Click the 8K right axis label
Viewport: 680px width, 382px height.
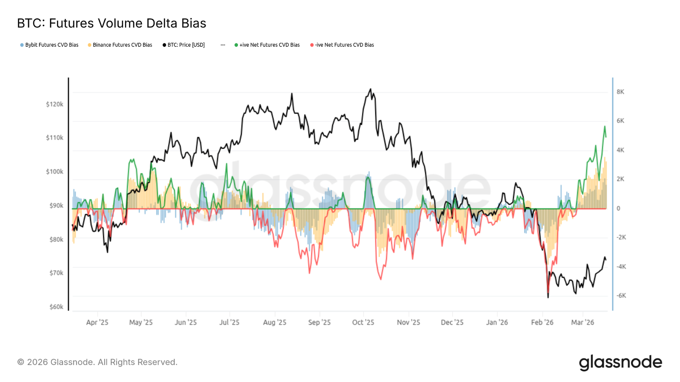point(620,92)
